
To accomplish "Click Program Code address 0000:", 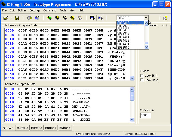I will pos(11,30).
